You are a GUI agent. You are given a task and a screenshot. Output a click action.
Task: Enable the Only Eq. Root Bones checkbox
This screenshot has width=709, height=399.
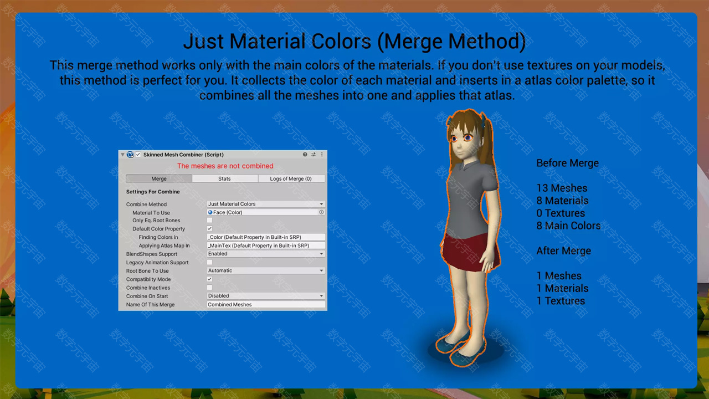pyautogui.click(x=209, y=221)
